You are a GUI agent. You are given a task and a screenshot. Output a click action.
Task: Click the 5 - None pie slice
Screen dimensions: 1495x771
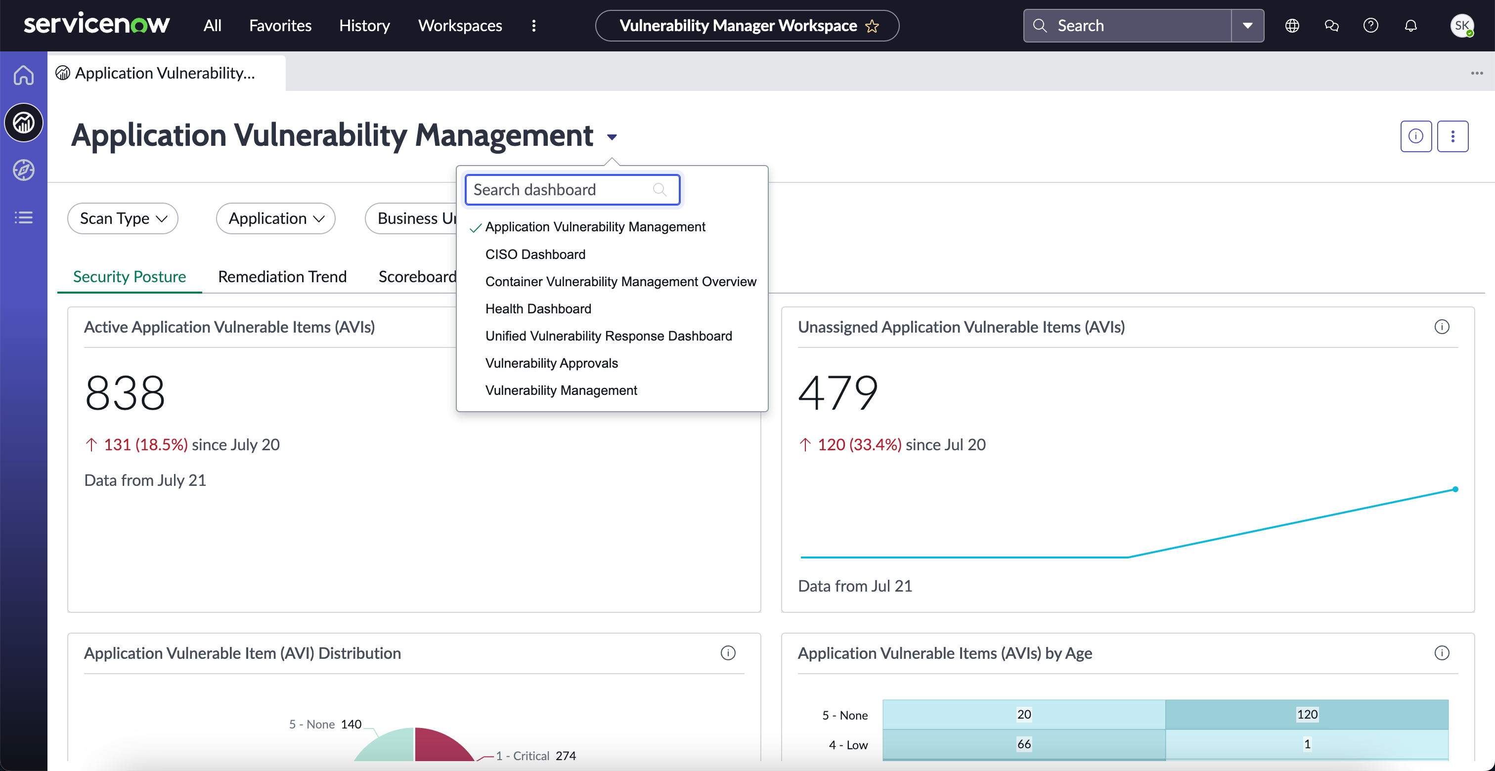389,747
